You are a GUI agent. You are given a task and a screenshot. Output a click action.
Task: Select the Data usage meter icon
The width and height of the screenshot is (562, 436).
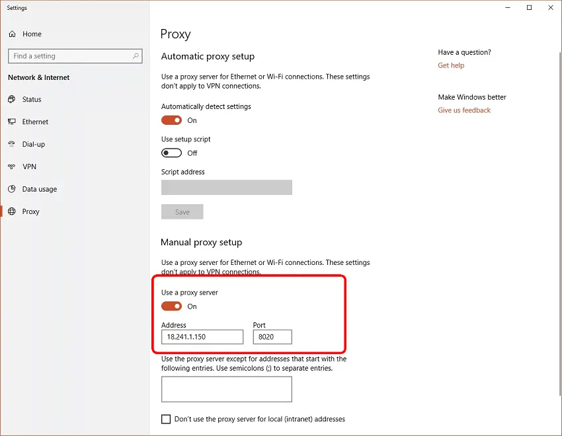coord(14,189)
